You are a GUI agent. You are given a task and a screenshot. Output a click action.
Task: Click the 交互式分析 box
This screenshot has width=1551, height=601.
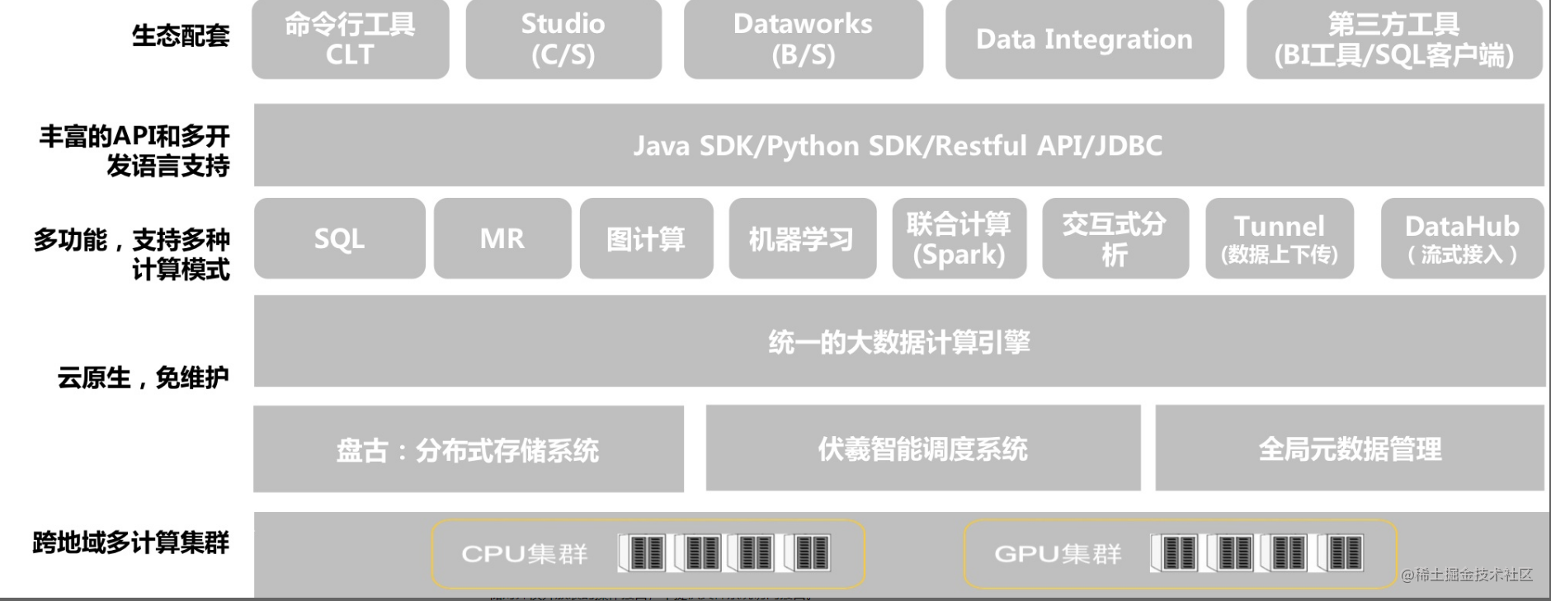pyautogui.click(x=1115, y=238)
